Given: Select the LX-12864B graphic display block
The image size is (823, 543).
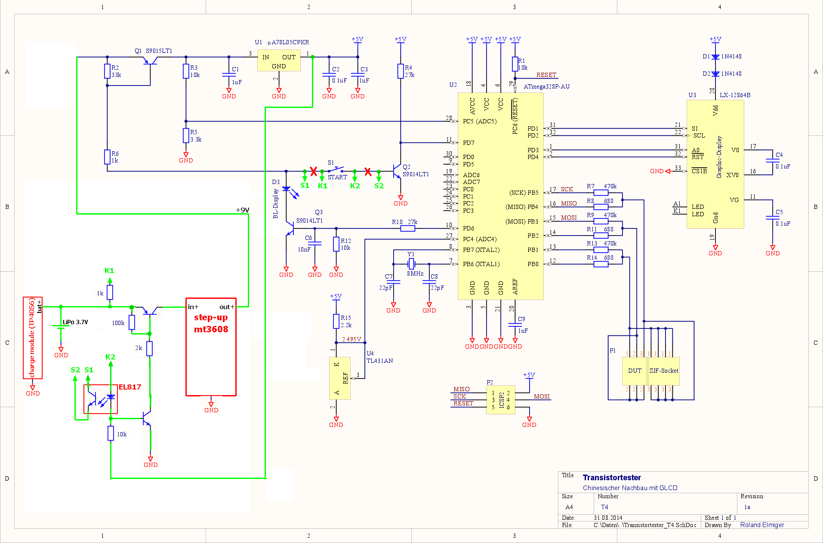Looking at the screenshot, I should [715, 164].
